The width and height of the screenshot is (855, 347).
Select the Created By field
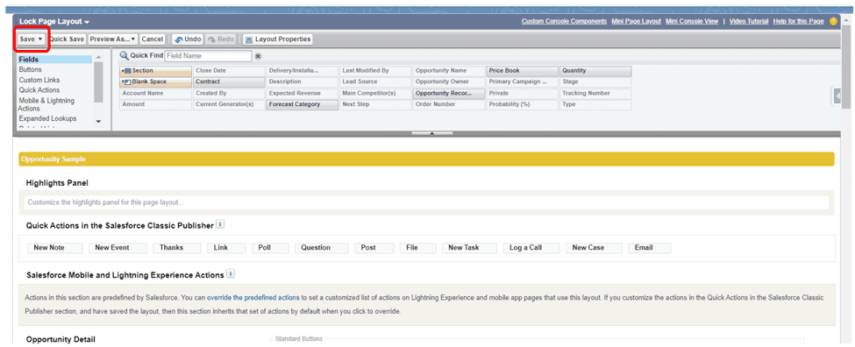tap(229, 93)
